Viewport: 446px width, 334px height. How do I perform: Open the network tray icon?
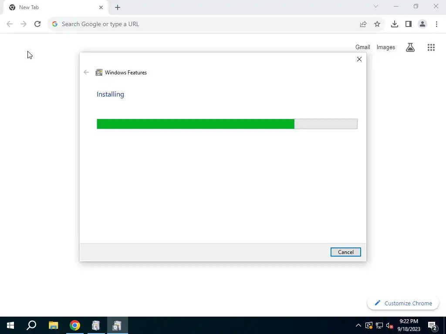[x=379, y=325]
